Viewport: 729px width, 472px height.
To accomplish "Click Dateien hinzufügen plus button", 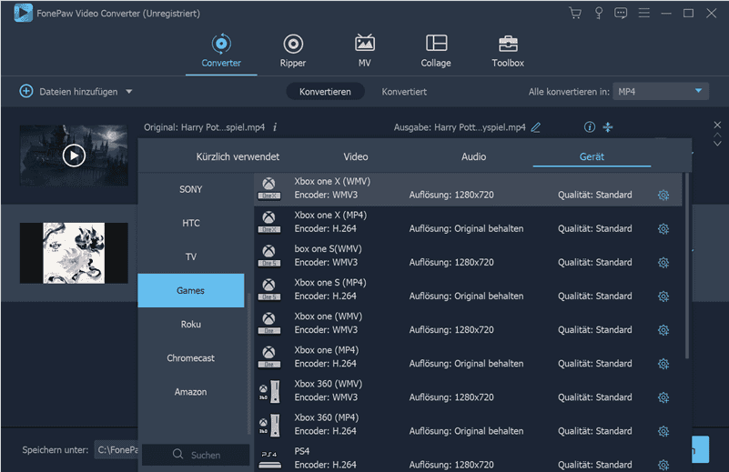I will [x=26, y=91].
